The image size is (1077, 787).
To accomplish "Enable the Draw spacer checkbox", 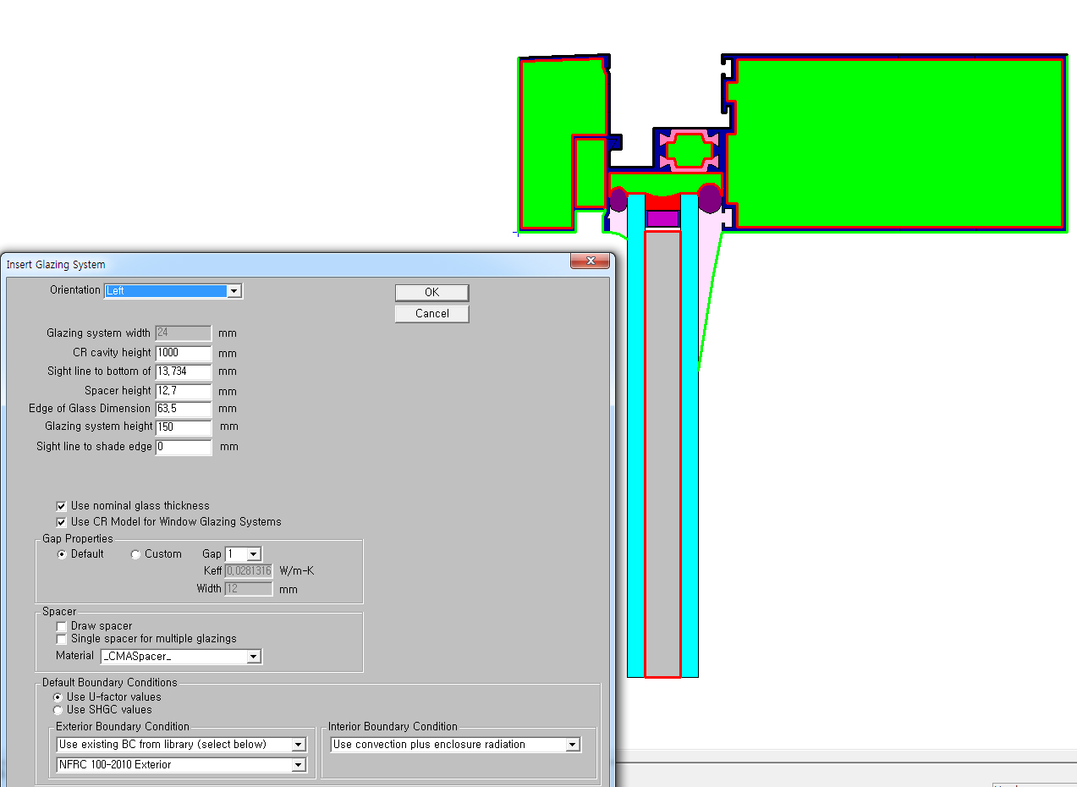I will (61, 626).
